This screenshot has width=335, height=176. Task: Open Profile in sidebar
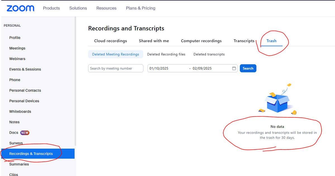15,38
